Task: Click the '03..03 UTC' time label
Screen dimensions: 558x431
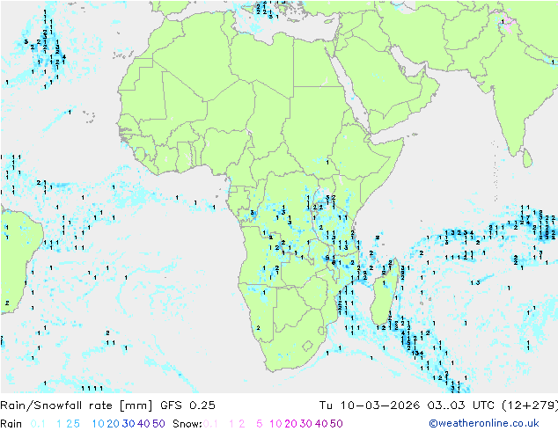Action: 461,405
